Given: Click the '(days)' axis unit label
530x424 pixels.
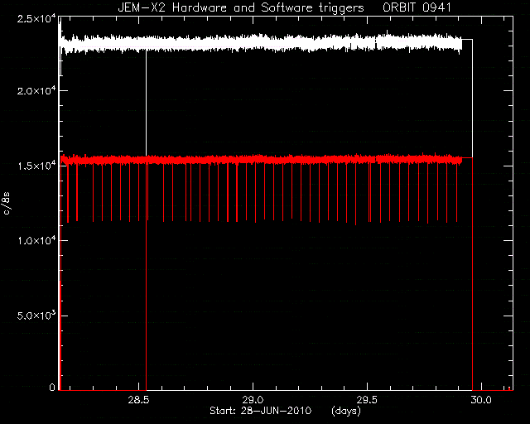Looking at the screenshot, I should point(346,411).
